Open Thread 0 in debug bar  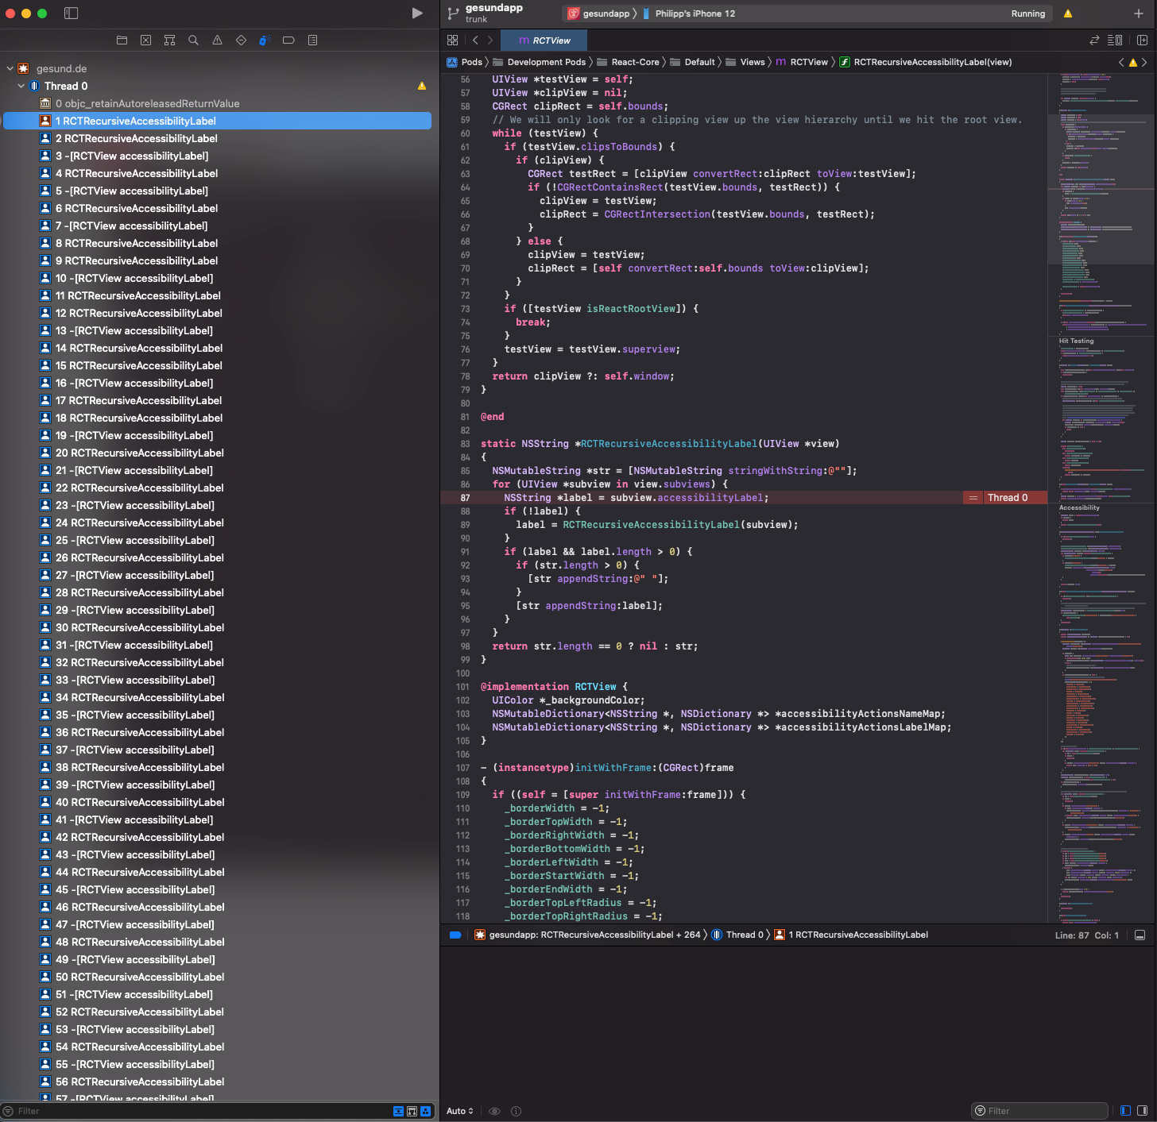[737, 935]
